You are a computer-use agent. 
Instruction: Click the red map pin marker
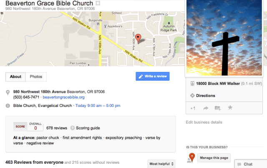coord(139,38)
